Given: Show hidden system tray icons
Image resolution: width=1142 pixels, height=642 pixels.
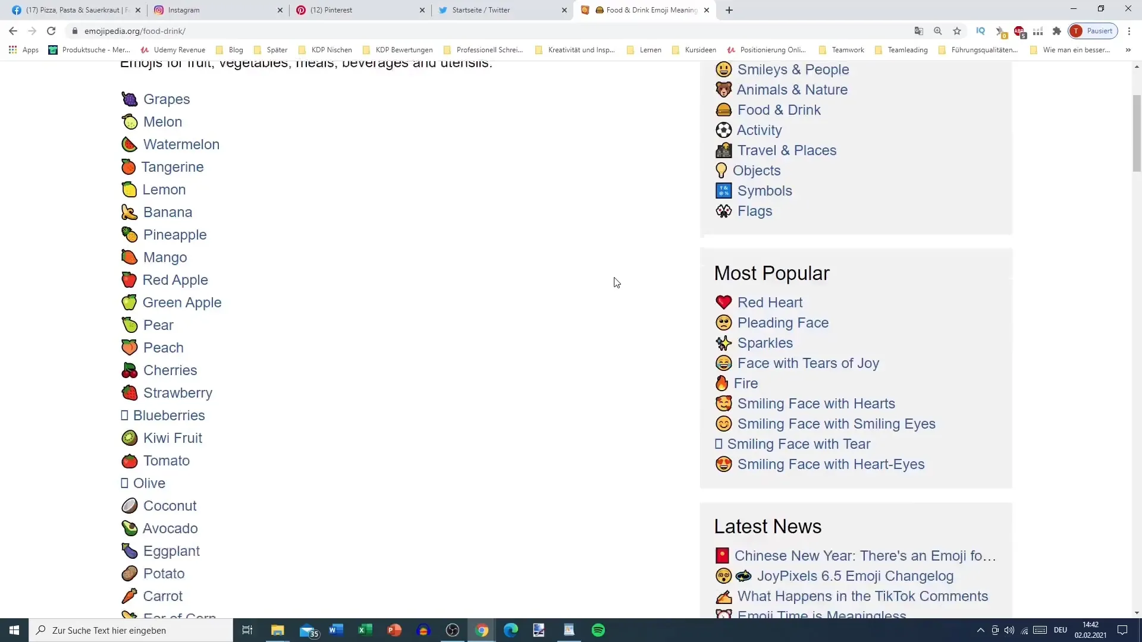Looking at the screenshot, I should (x=980, y=630).
